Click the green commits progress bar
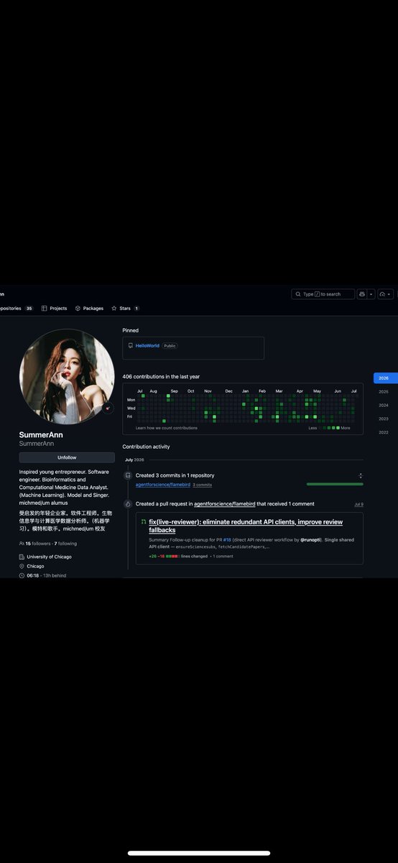Viewport: 398px width, 863px height. [335, 484]
